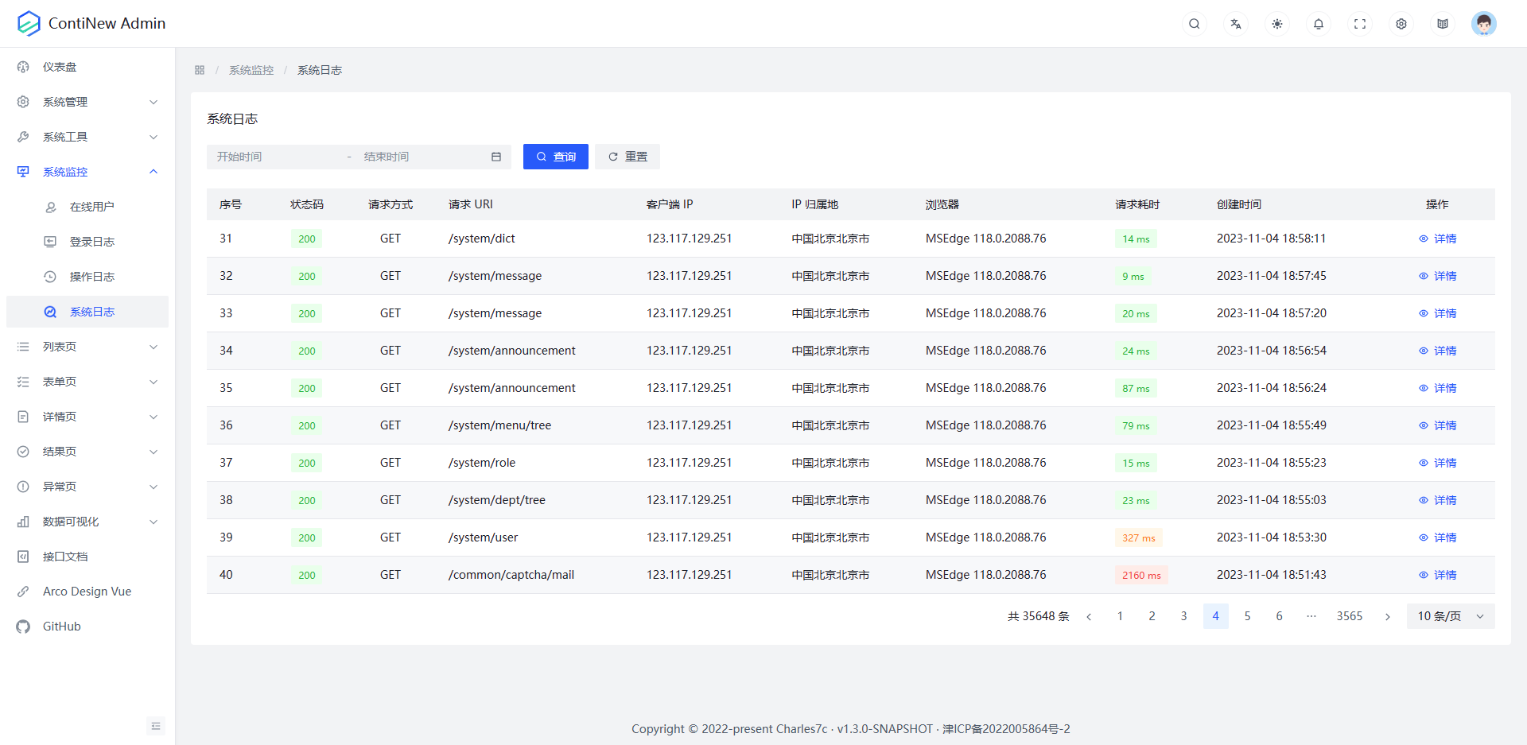Click the calendar icon in date range
The height and width of the screenshot is (745, 1527).
pos(496,157)
